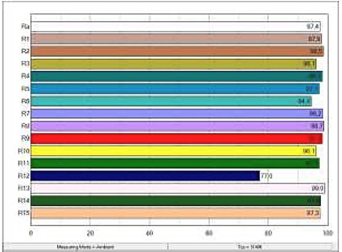The width and height of the screenshot is (342, 252).
Task: Select the R1 light brown bar
Action: (171, 39)
